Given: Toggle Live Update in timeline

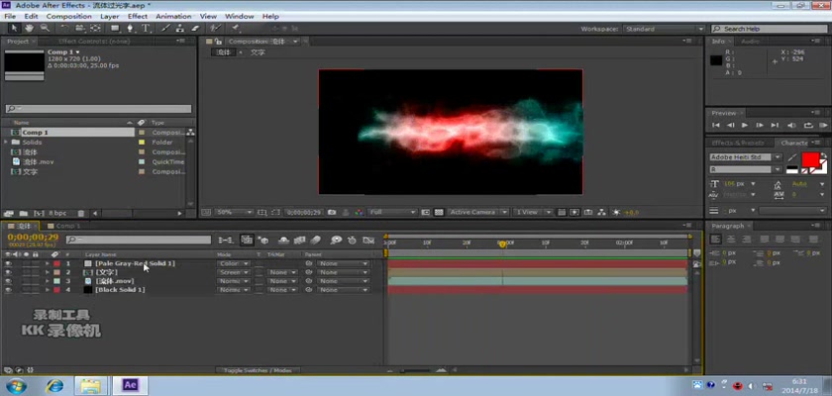Looking at the screenshot, I should pos(247,241).
